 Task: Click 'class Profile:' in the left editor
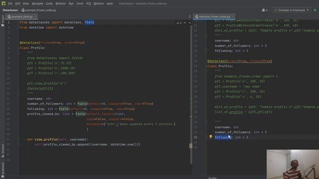(x=33, y=48)
